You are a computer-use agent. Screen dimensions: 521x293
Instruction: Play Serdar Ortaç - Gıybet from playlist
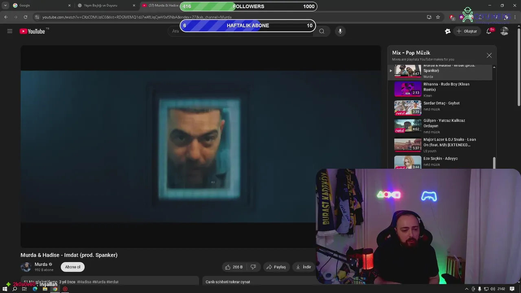tap(442, 108)
